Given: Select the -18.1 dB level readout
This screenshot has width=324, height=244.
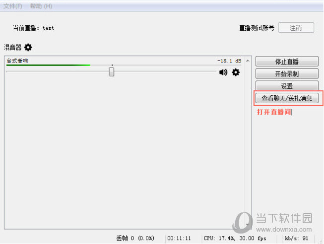Looking at the screenshot, I should (229, 61).
